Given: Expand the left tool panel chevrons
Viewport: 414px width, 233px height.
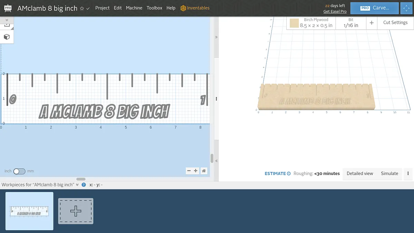Looking at the screenshot, I should tap(7, 20).
